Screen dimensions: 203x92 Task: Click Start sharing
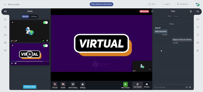click(73, 85)
